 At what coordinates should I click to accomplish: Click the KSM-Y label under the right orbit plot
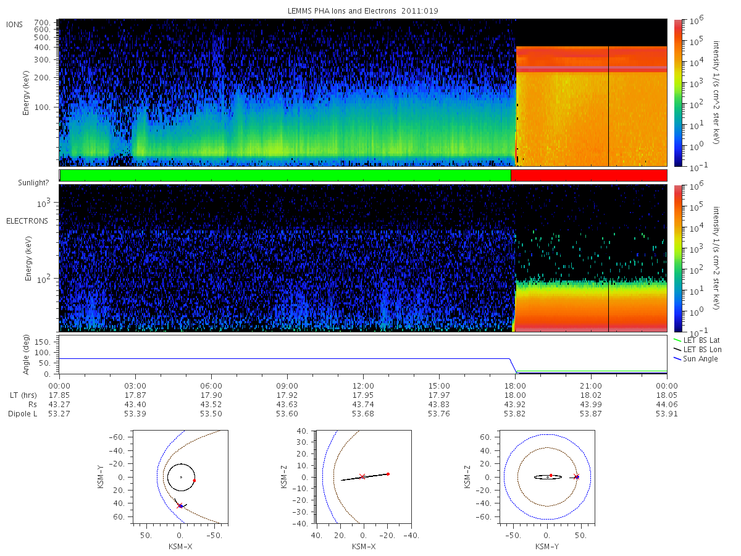point(547,547)
